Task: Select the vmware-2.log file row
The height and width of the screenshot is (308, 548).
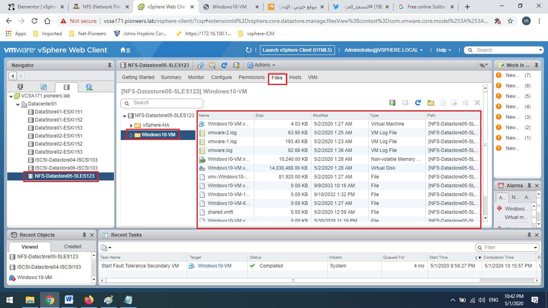Action: 339,133
